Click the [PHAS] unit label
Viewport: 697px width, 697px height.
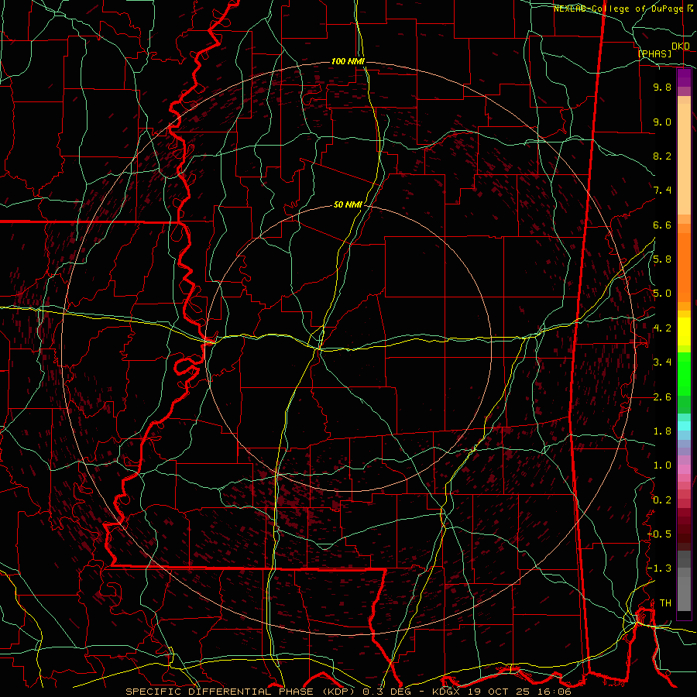[x=654, y=53]
